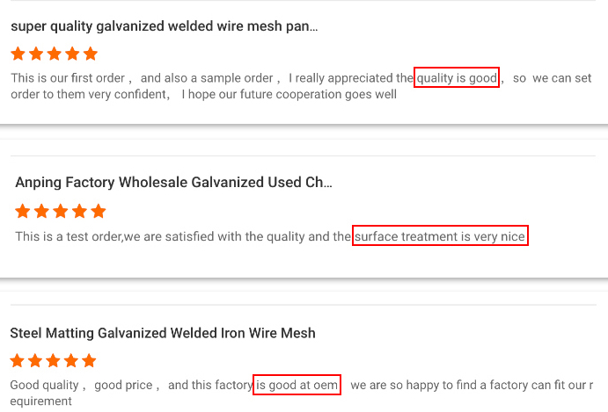Click second star of Steel Matting review
The height and width of the screenshot is (412, 608).
[36, 360]
